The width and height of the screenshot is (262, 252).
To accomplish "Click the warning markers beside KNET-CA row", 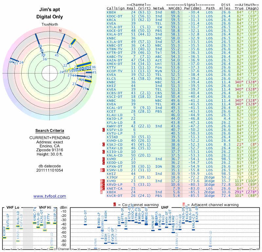I will coord(103,188).
